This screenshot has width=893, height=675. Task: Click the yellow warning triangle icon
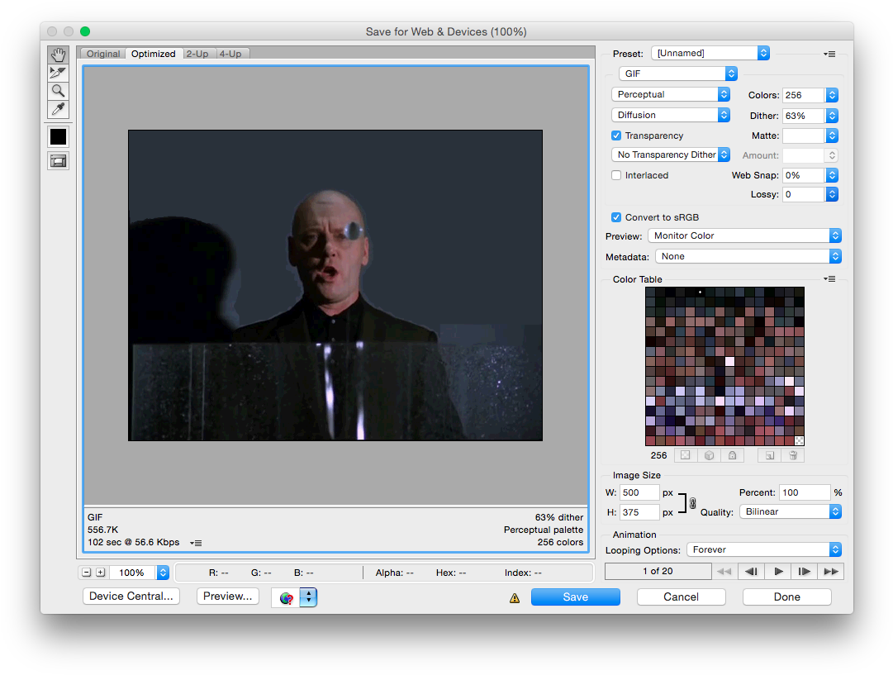click(515, 598)
